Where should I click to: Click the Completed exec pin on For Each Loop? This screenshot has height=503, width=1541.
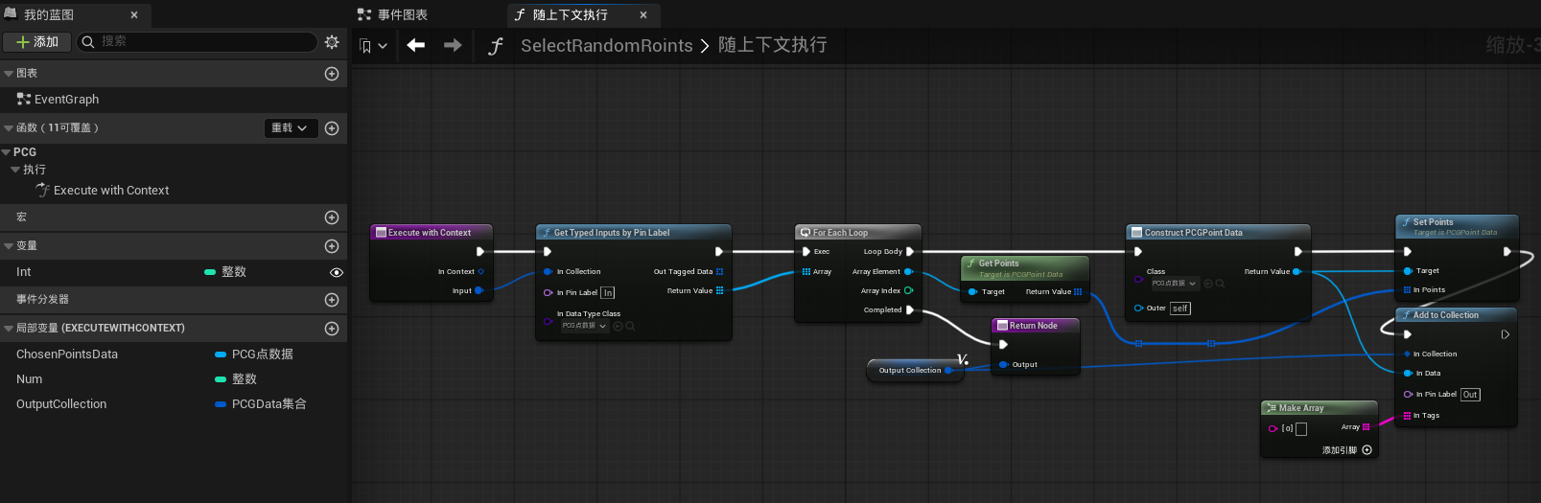click(x=910, y=310)
